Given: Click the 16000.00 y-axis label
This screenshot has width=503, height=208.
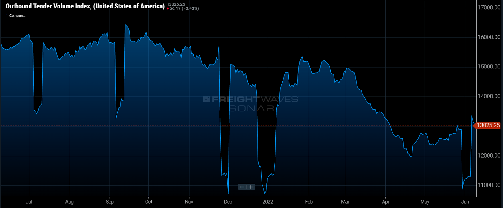Looking at the screenshot, I should (x=489, y=37).
